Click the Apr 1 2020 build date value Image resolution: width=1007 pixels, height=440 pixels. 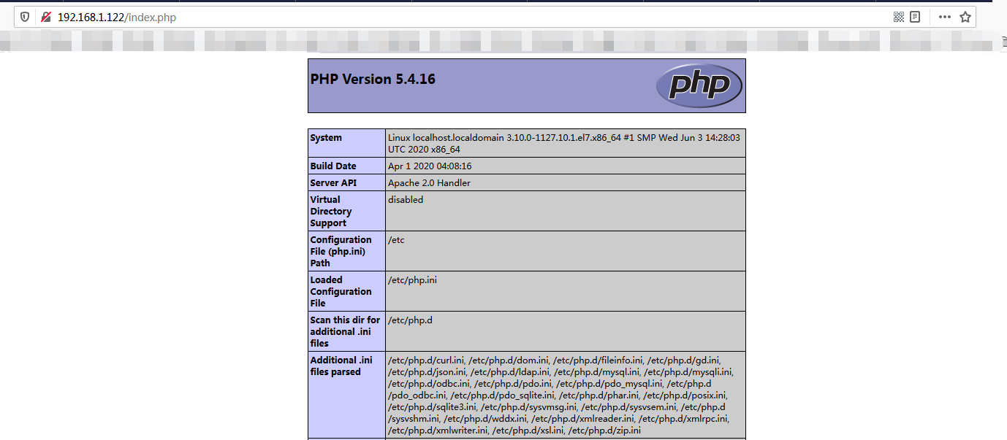(430, 166)
